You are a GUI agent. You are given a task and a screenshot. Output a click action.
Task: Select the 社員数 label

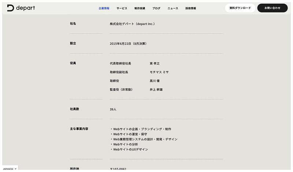pyautogui.click(x=75, y=109)
